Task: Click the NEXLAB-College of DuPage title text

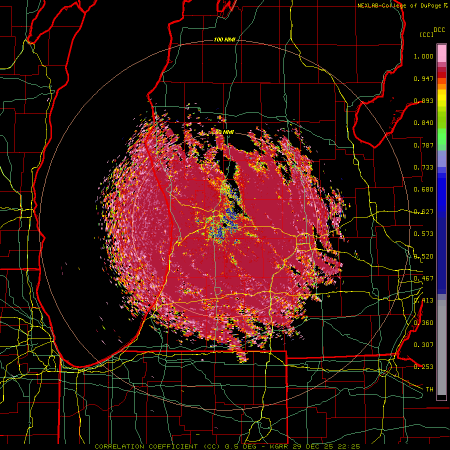Action: tap(399, 5)
